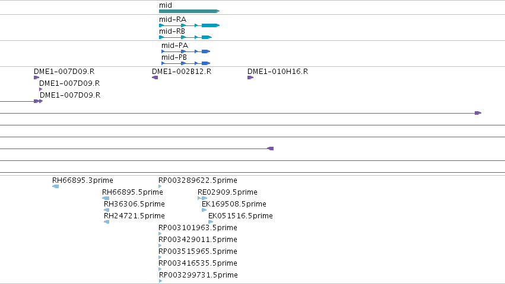Select the small arrow under RP003515965.5prime
This screenshot has width=505, height=284.
[x=160, y=257]
